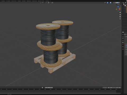Viewport: 127px width, 95px height.
Task: Select wireframe viewport shading
Action: click(115, 3)
